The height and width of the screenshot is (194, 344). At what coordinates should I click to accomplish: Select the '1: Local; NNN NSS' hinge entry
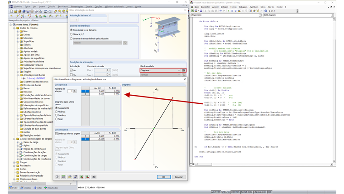pos(36,78)
